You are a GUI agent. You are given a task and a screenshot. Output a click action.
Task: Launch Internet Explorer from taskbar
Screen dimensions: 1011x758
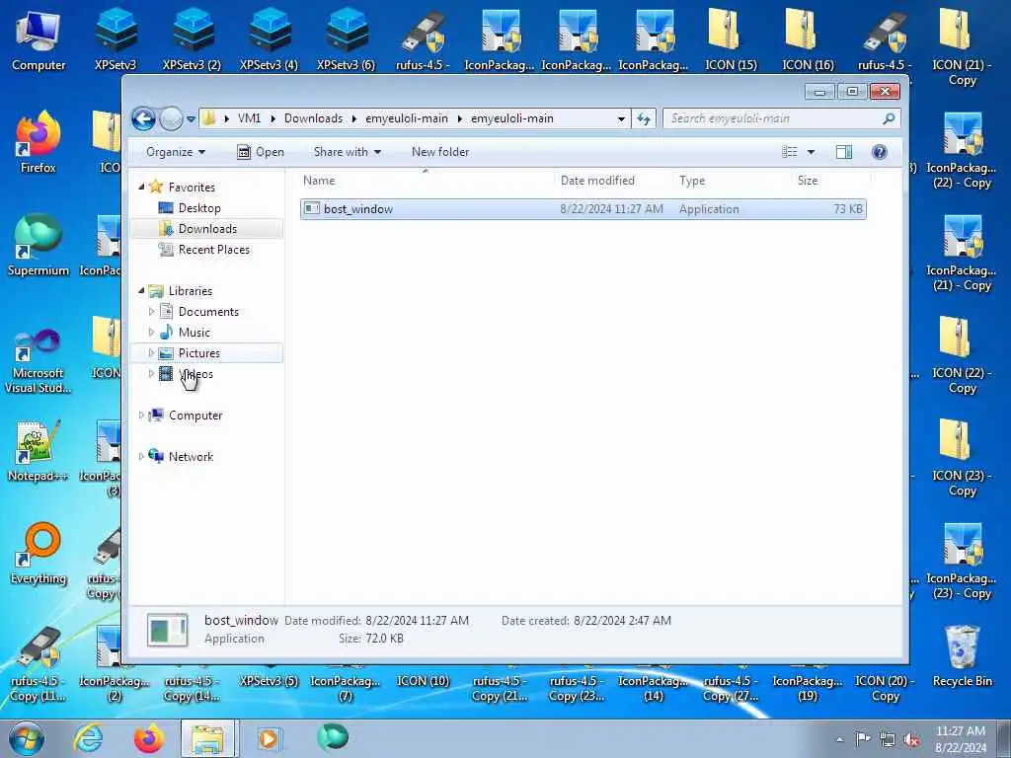[x=88, y=738]
